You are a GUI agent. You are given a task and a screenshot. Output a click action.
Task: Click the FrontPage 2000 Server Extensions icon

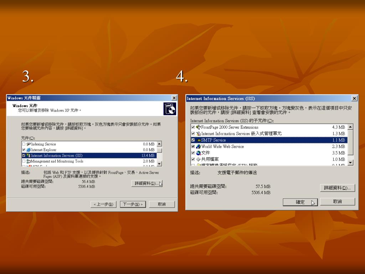tap(198, 127)
